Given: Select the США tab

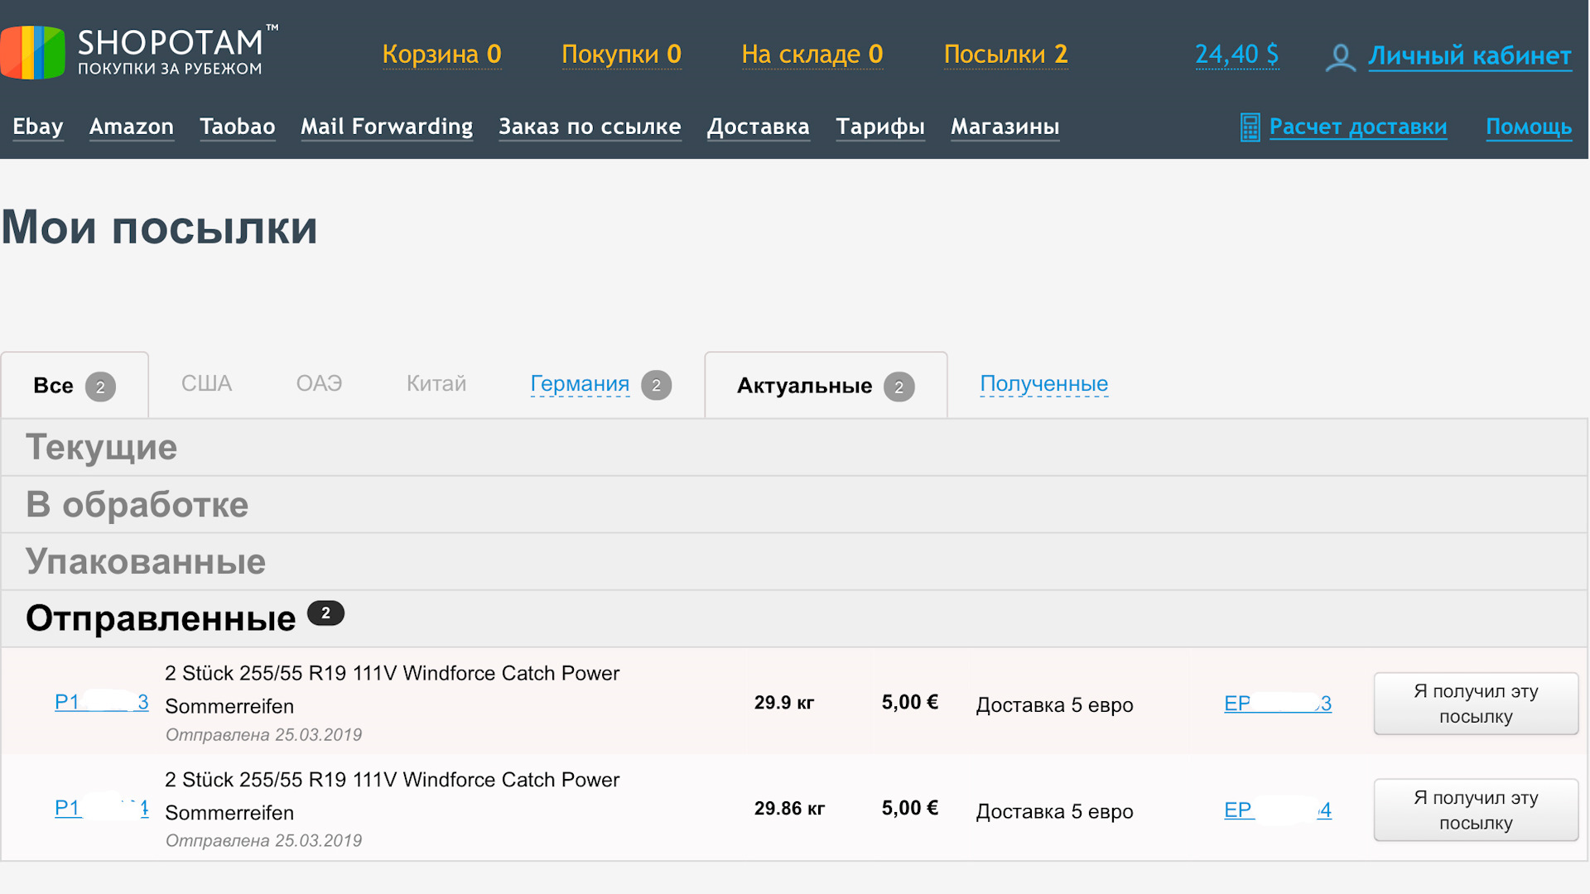Looking at the screenshot, I should [206, 384].
